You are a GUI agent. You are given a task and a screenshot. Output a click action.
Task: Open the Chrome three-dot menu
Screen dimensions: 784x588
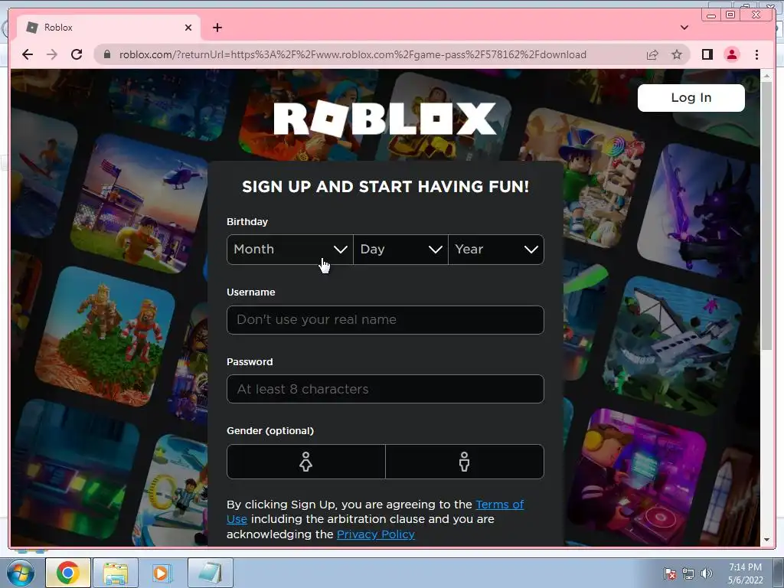click(756, 54)
